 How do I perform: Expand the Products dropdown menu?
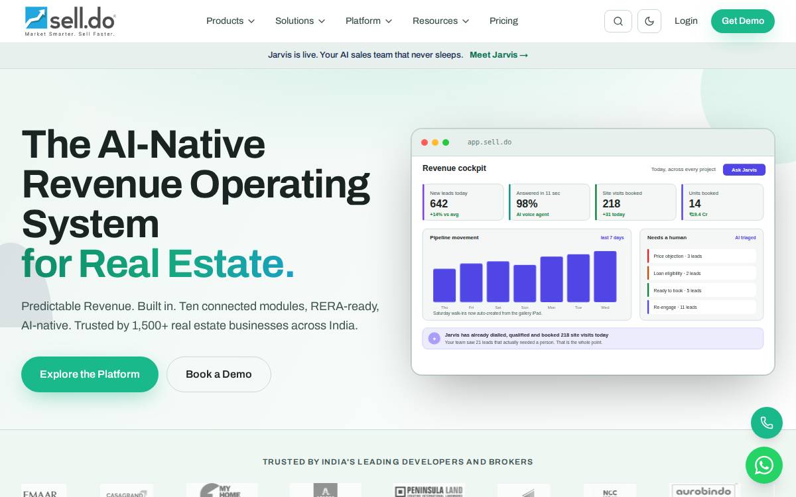click(x=230, y=21)
